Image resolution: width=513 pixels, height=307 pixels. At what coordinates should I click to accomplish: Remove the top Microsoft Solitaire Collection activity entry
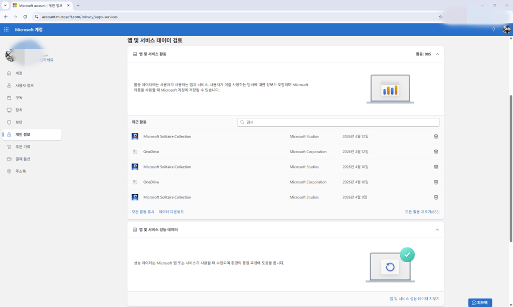(x=436, y=136)
